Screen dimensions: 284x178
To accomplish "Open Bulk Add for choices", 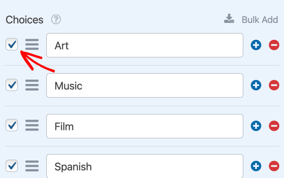I will [x=260, y=19].
